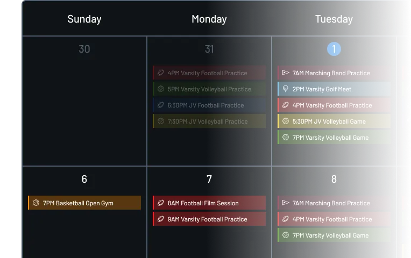The image size is (411, 258).
Task: Click football icon on 8AM Football Film Session
Action: (x=161, y=203)
